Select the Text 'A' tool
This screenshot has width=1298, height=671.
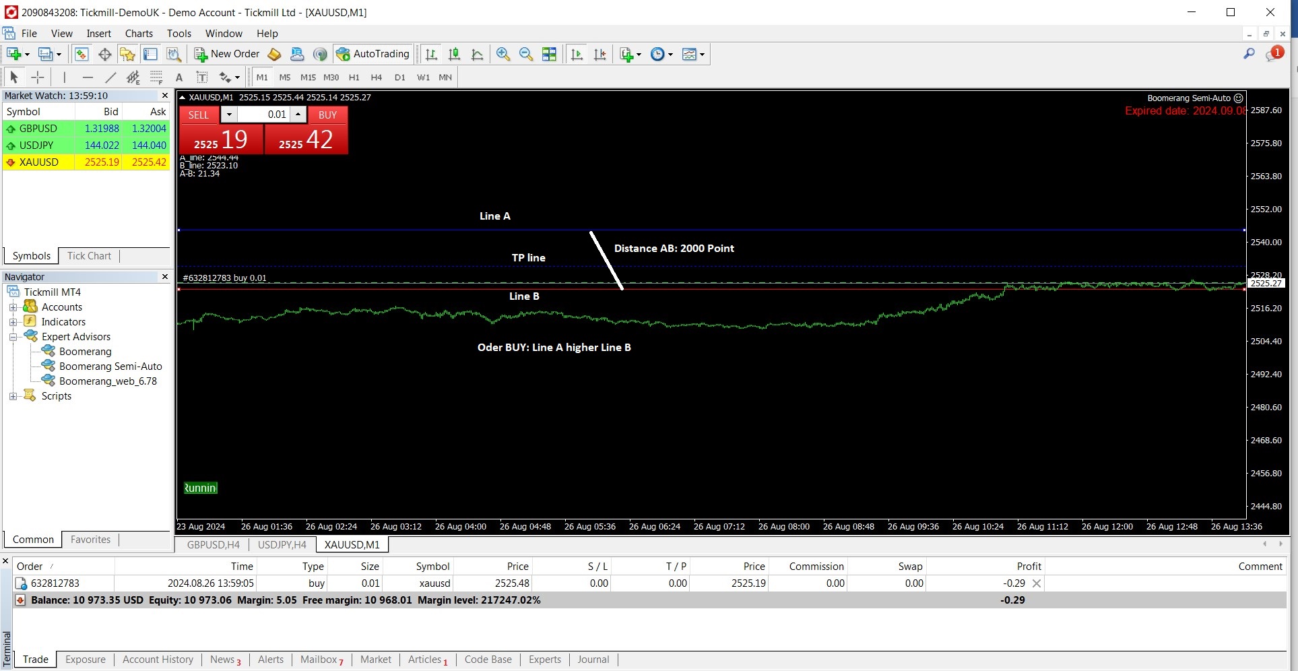(x=179, y=77)
